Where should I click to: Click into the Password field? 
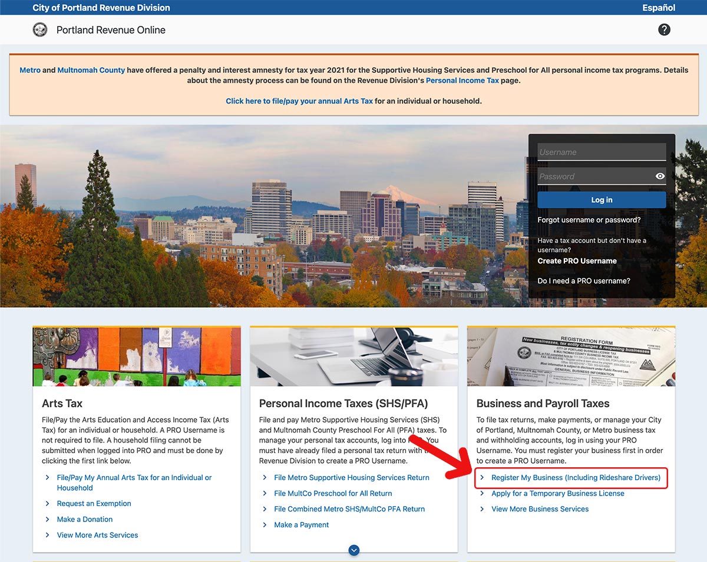[594, 176]
